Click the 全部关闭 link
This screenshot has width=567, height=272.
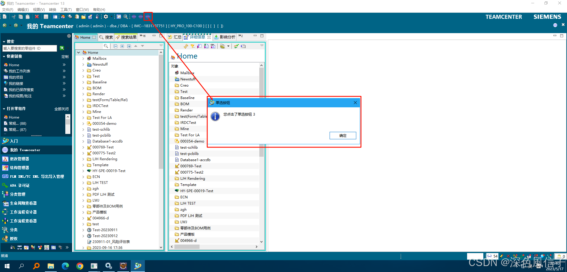[x=61, y=109]
